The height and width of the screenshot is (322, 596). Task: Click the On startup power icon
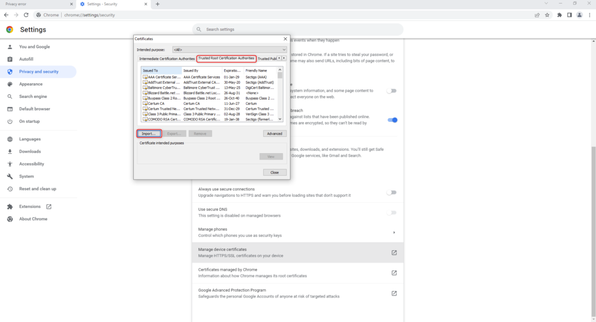point(10,121)
